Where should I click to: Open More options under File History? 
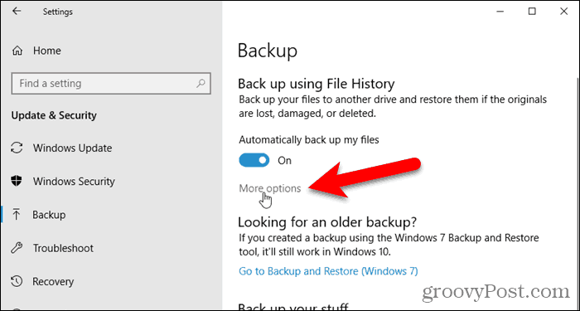tap(269, 188)
